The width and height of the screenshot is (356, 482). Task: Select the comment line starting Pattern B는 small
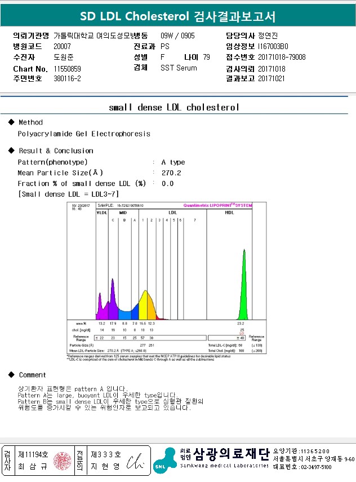(110, 401)
